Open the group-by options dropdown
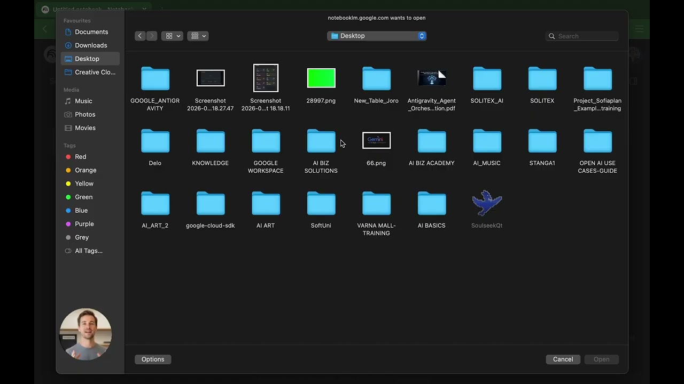This screenshot has height=384, width=684. 198,36
